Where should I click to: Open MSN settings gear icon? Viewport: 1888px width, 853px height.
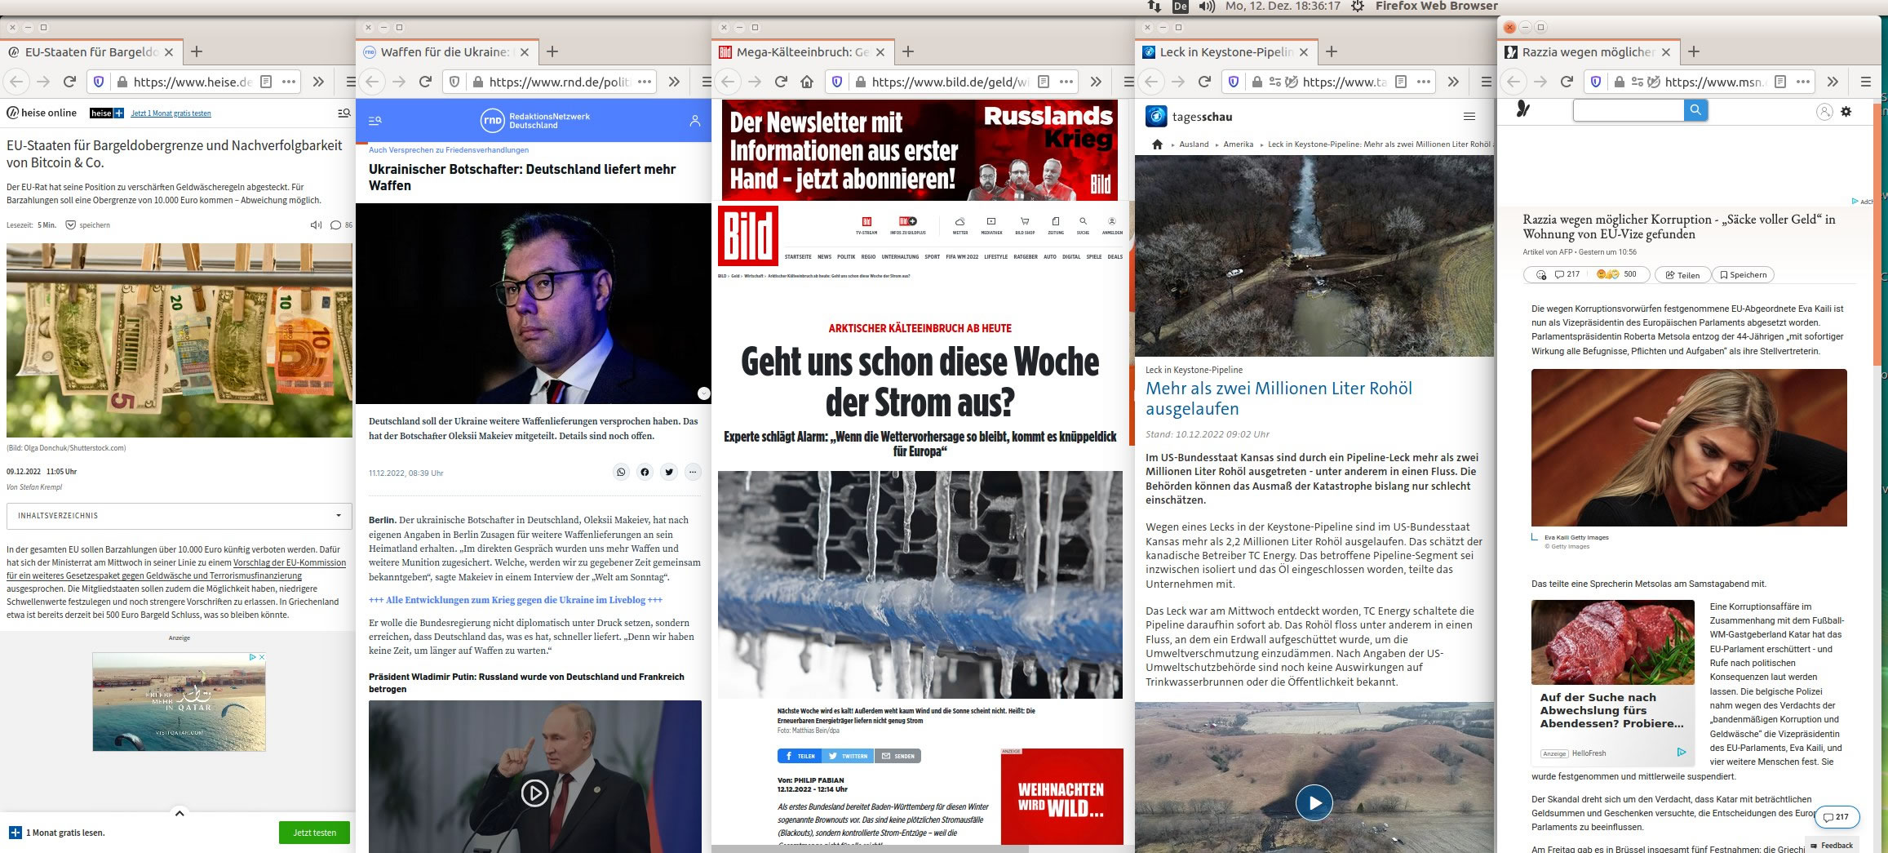[x=1846, y=112]
